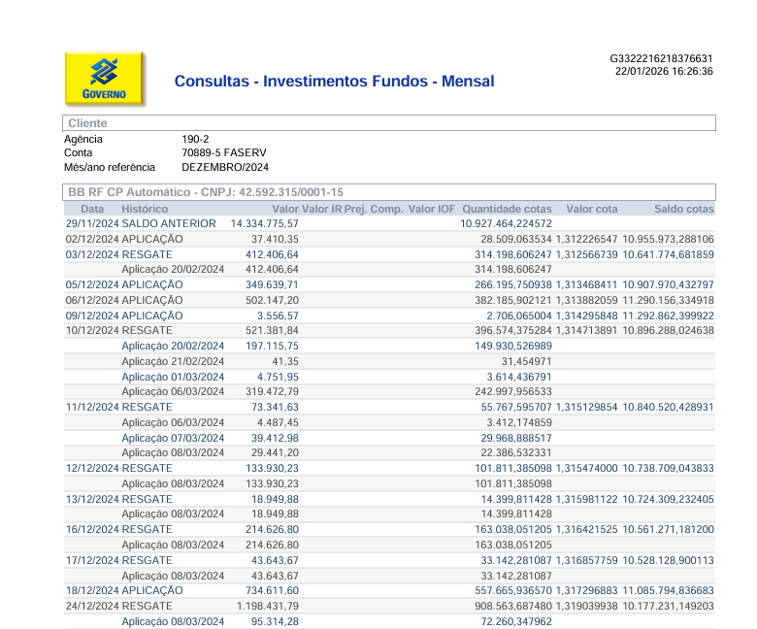Select quantity 2.706,065004

[519, 315]
